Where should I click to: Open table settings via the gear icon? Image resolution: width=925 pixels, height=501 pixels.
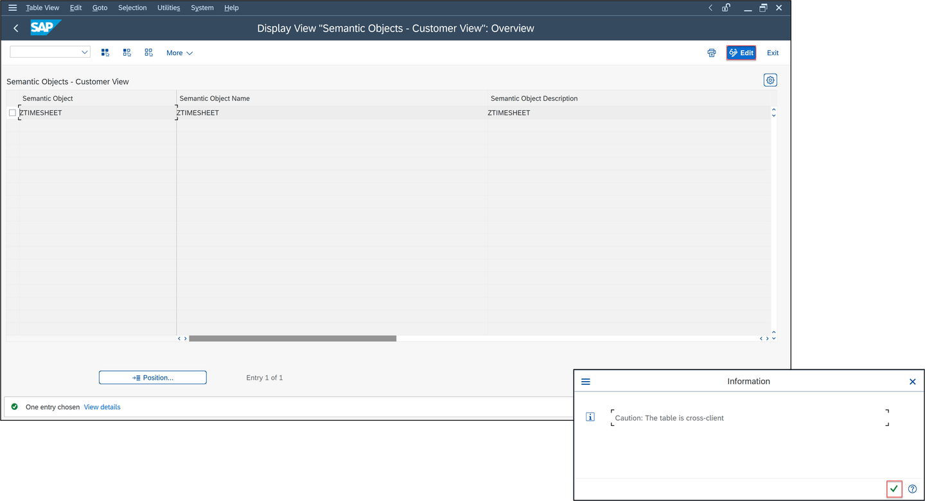[770, 80]
